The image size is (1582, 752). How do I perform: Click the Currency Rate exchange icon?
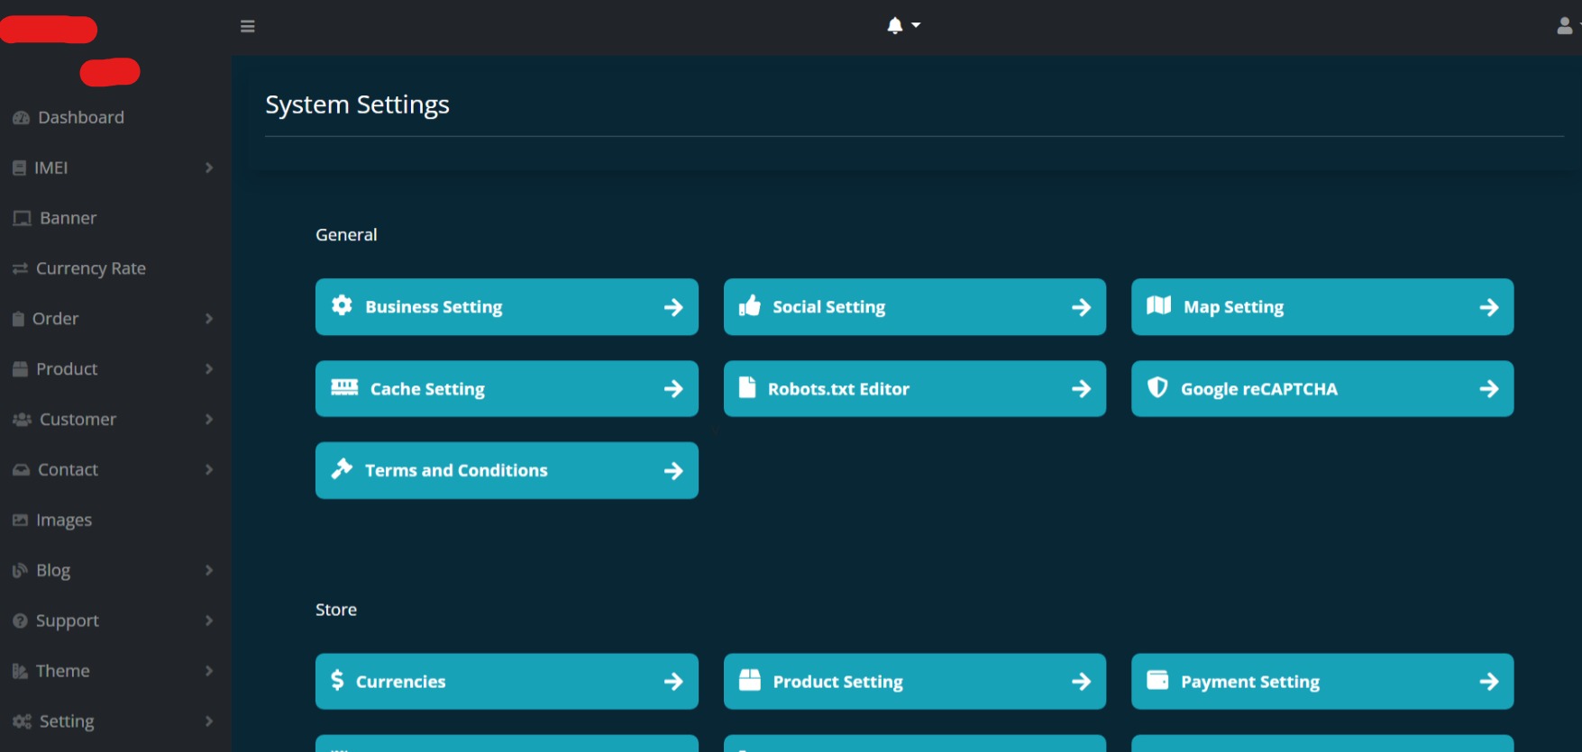(20, 268)
